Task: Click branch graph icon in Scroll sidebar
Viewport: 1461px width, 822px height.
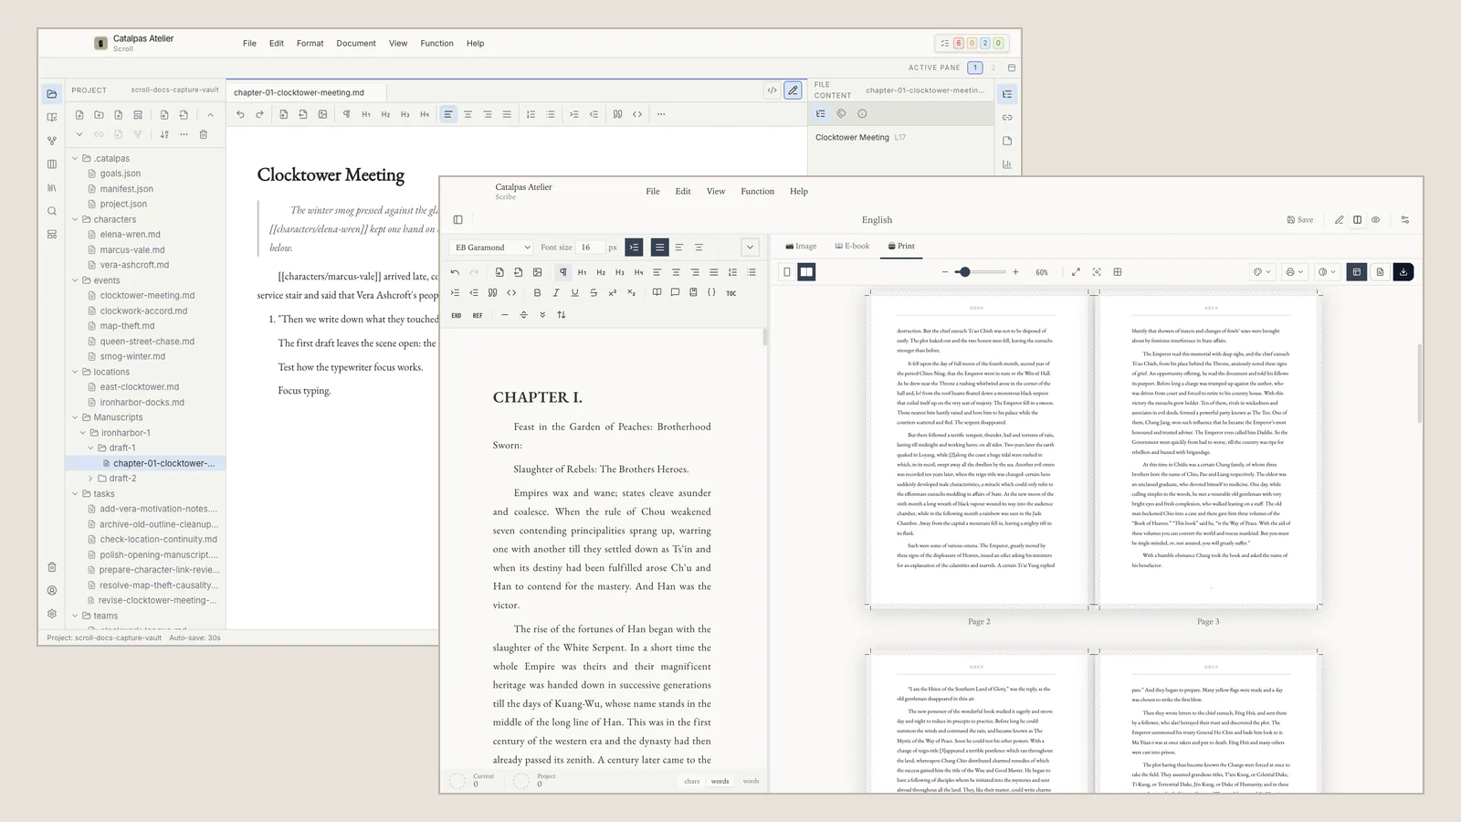Action: [x=52, y=141]
